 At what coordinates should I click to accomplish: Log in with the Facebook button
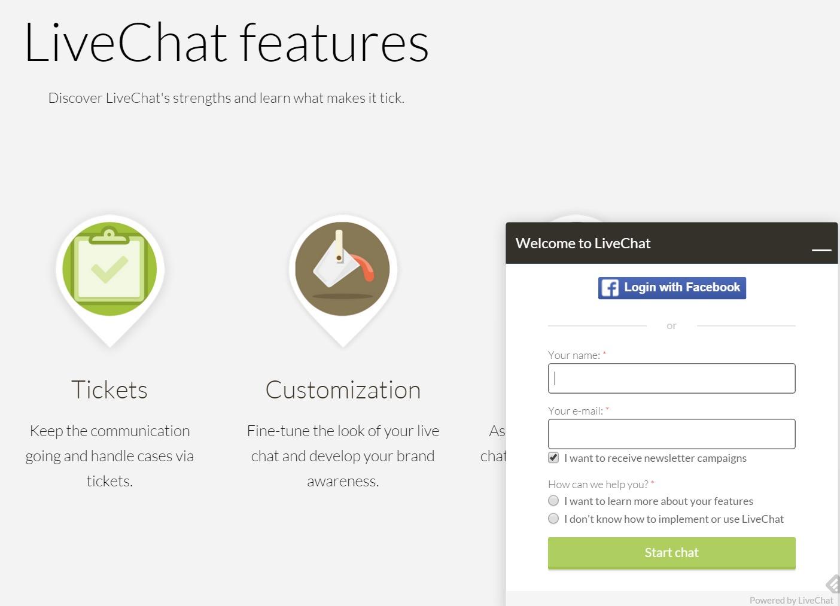tap(672, 288)
